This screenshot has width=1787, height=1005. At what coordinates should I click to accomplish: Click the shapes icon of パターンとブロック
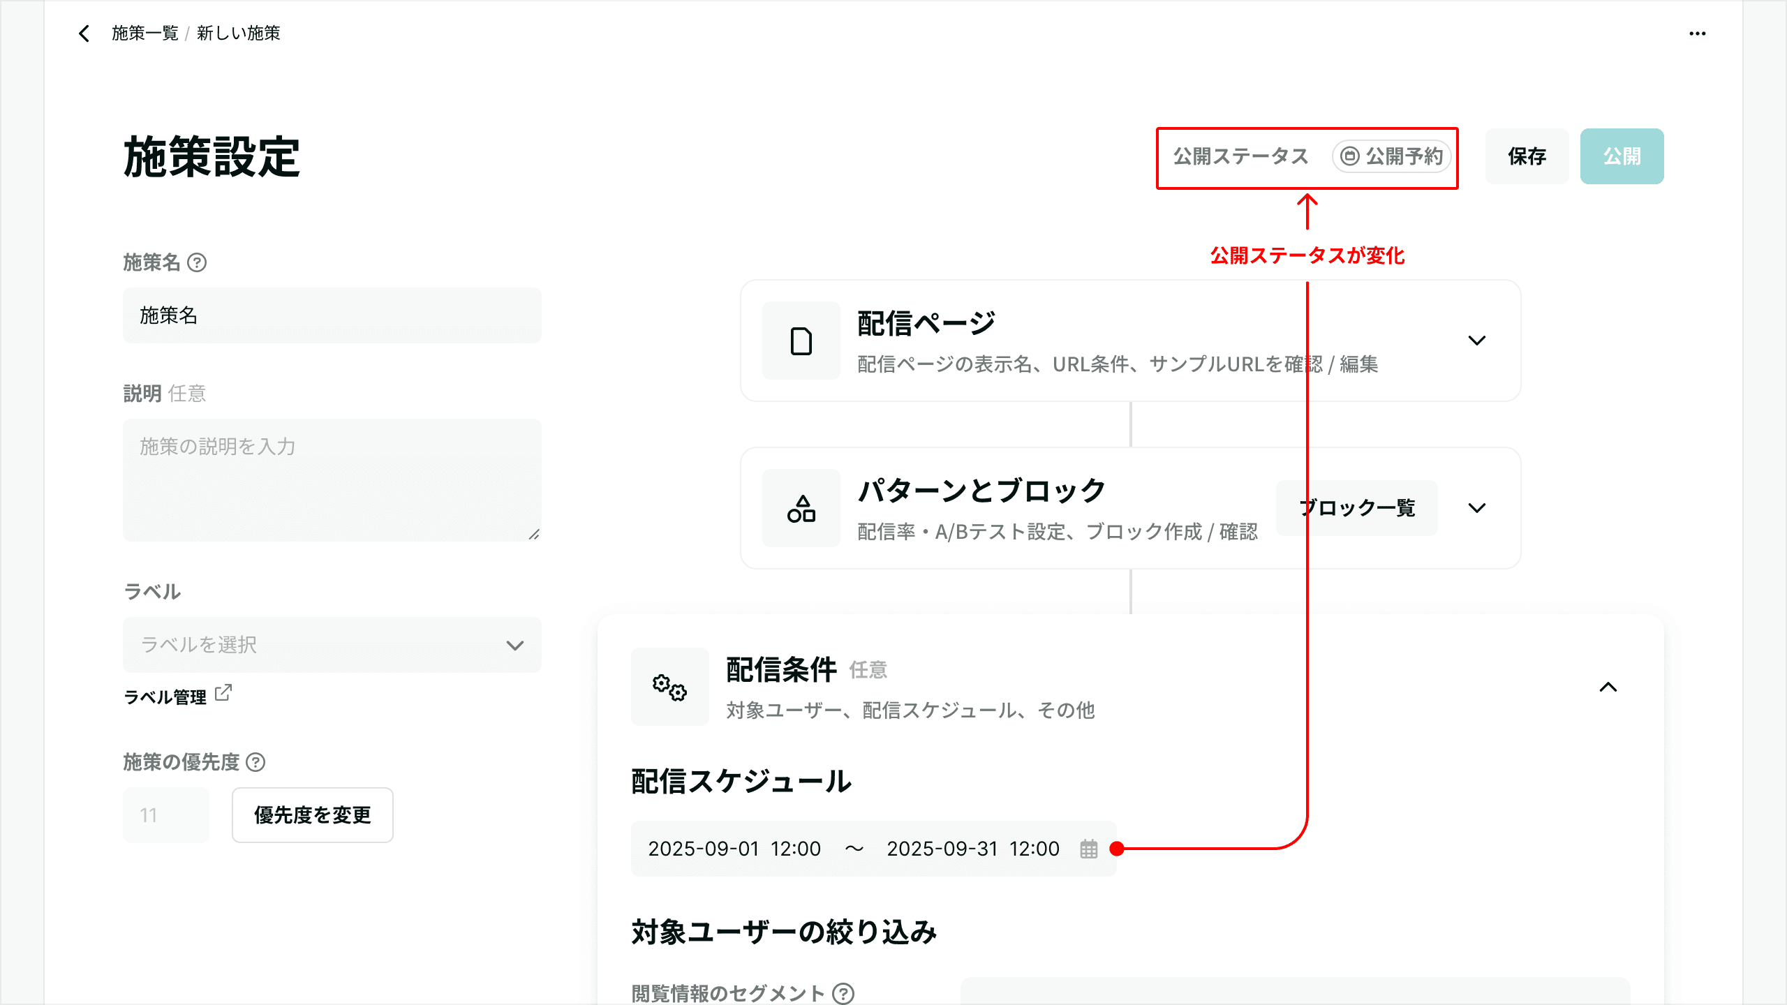click(x=801, y=508)
